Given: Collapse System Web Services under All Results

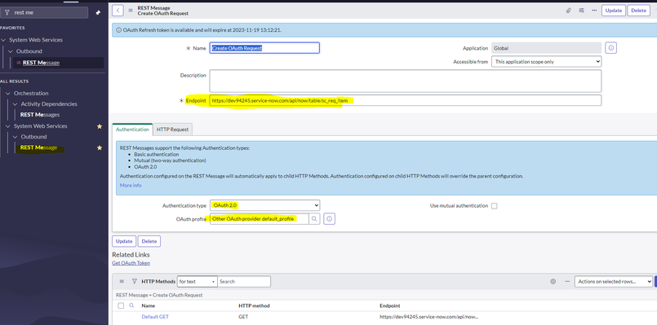Looking at the screenshot, I should pyautogui.click(x=8, y=126).
